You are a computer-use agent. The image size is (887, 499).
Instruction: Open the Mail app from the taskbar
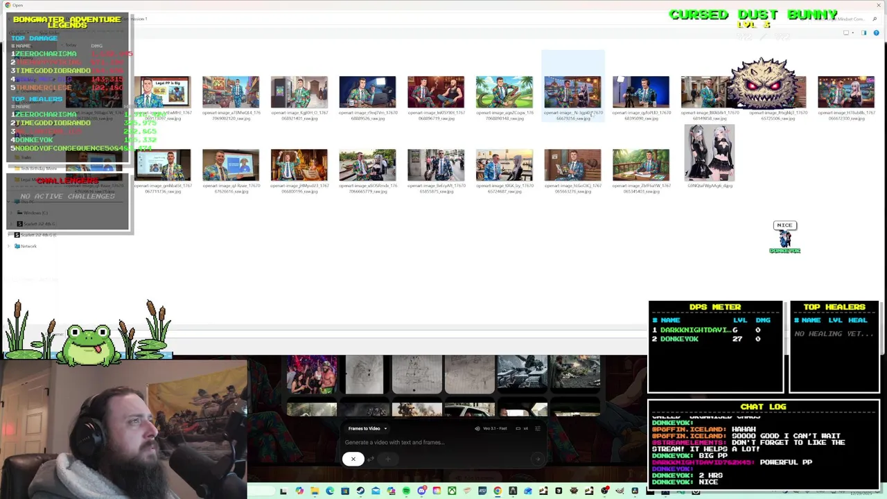coord(376,491)
